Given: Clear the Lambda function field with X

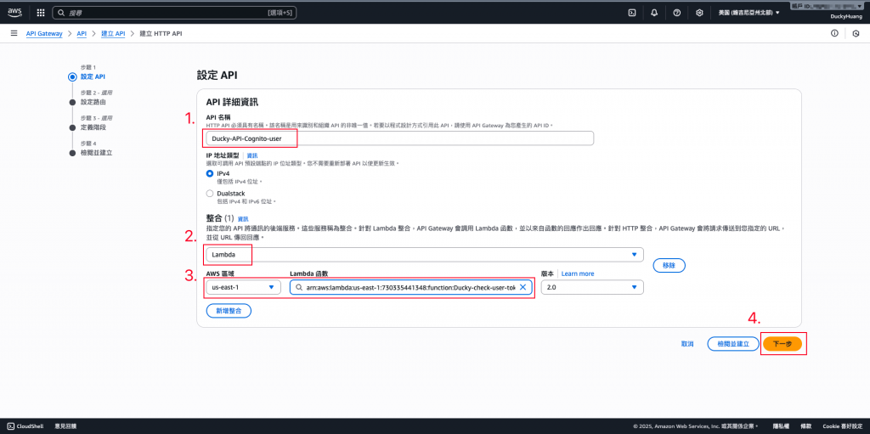Looking at the screenshot, I should click(x=523, y=287).
